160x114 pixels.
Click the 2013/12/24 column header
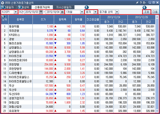point(114,17)
